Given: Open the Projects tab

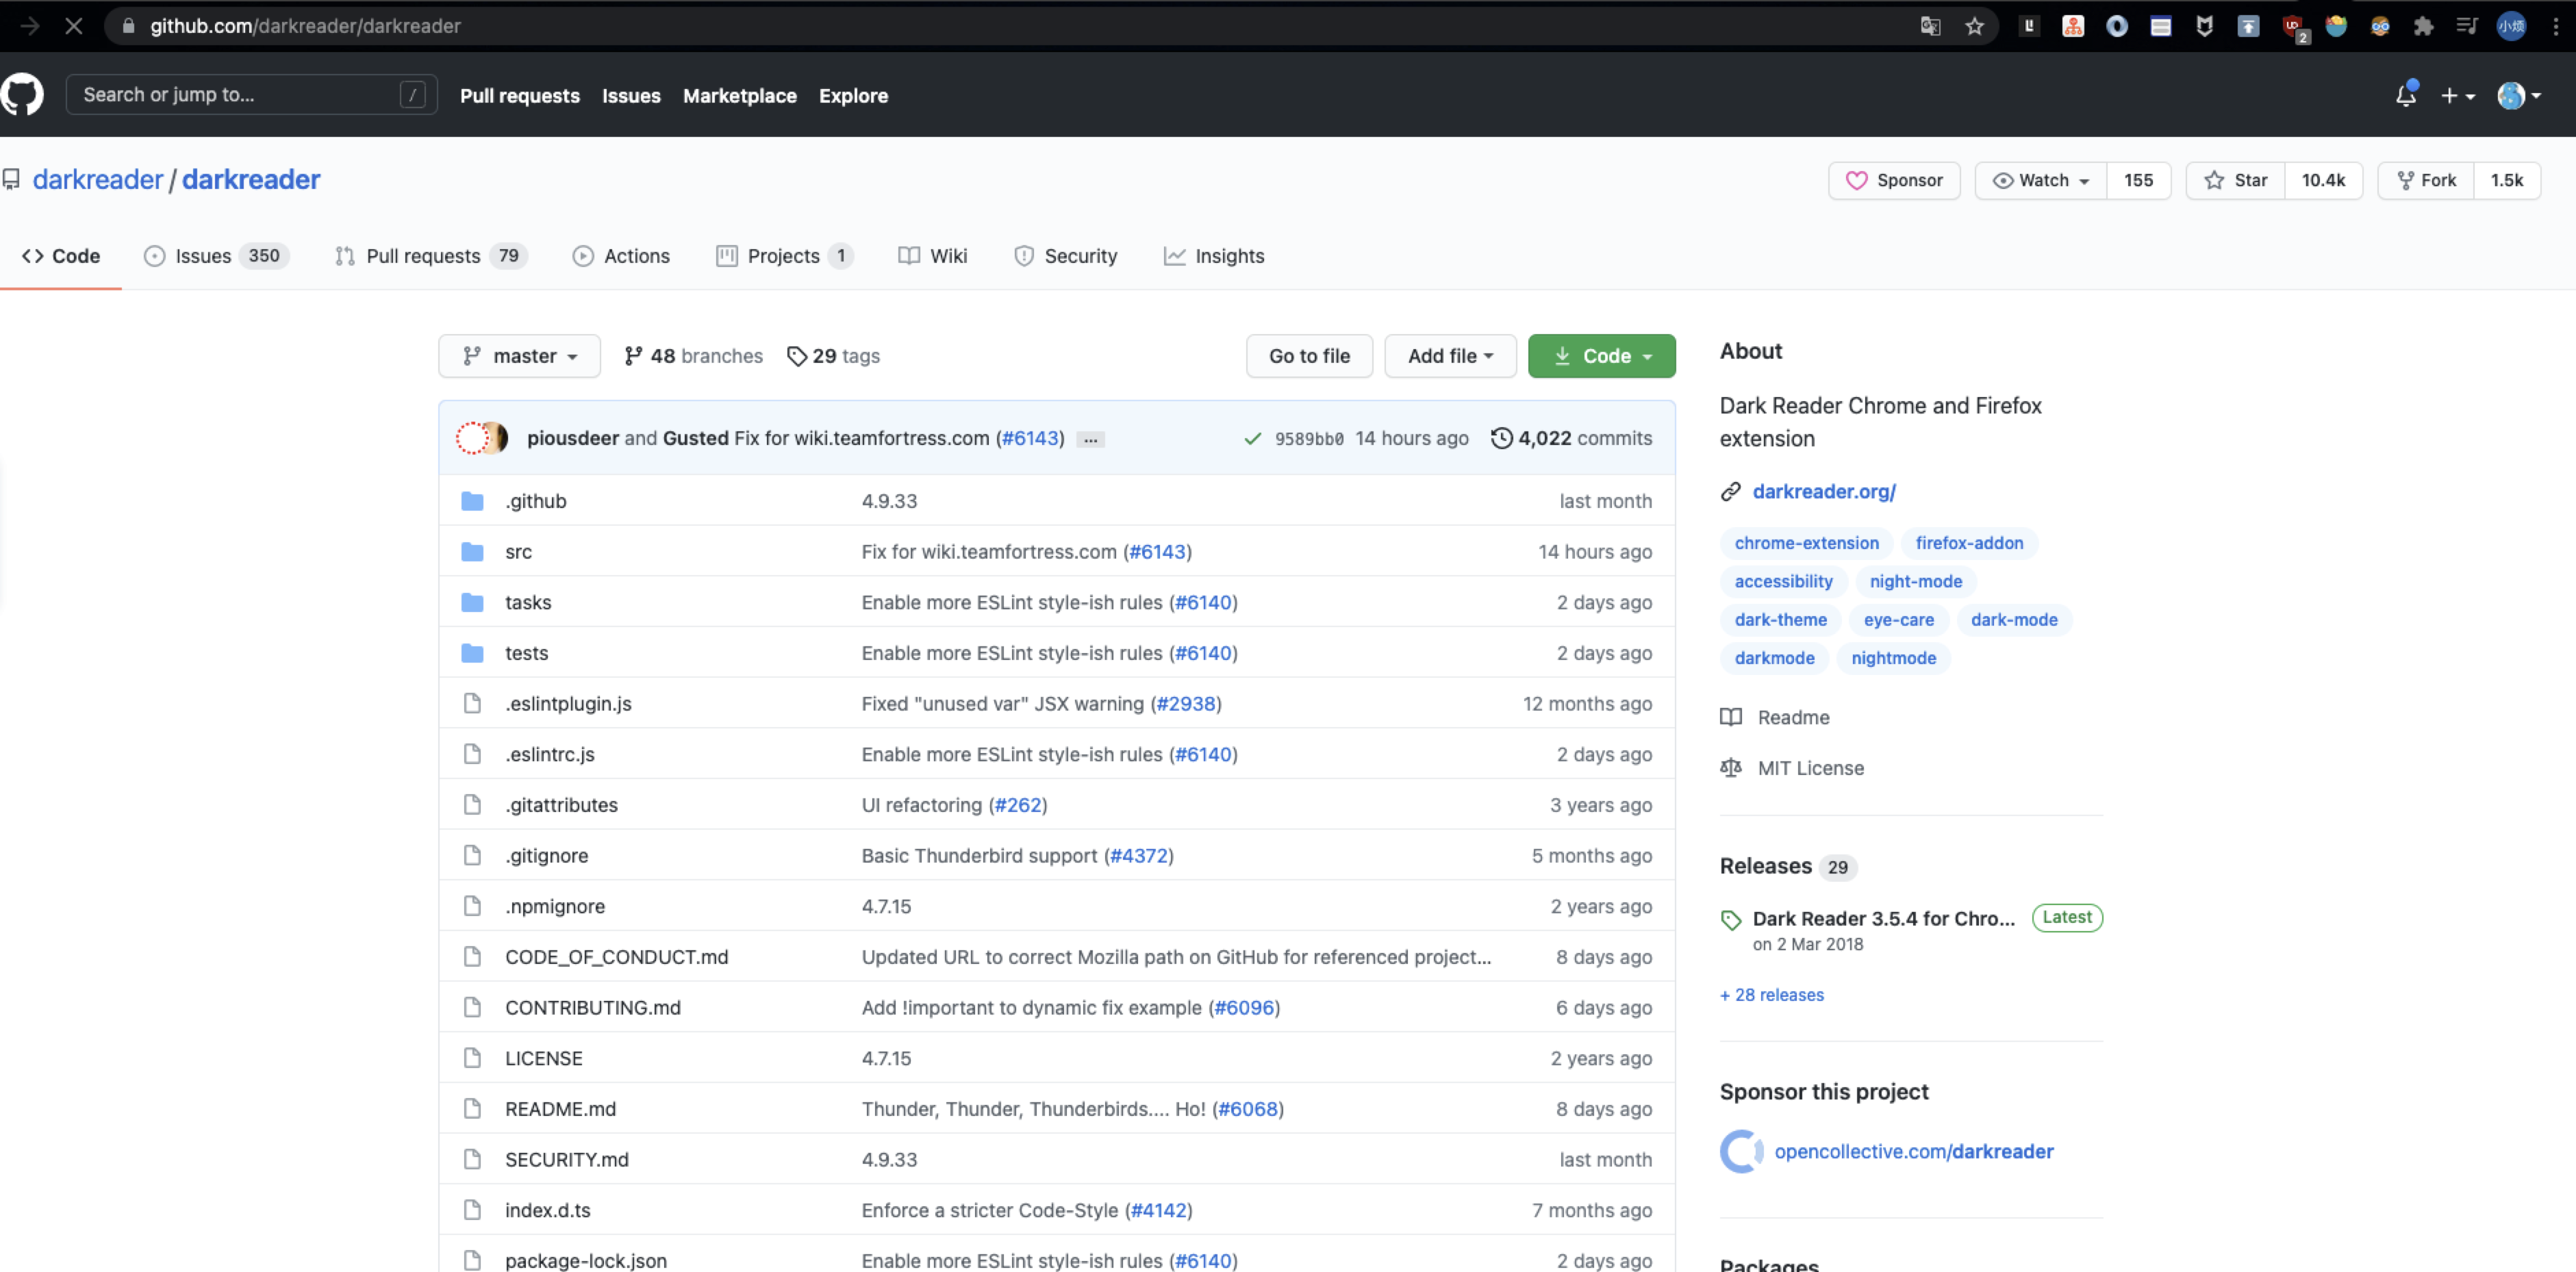Looking at the screenshot, I should [x=784, y=256].
